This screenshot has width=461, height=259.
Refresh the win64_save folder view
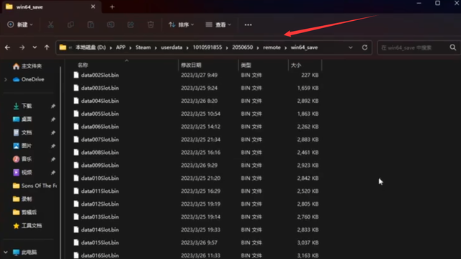[364, 47]
